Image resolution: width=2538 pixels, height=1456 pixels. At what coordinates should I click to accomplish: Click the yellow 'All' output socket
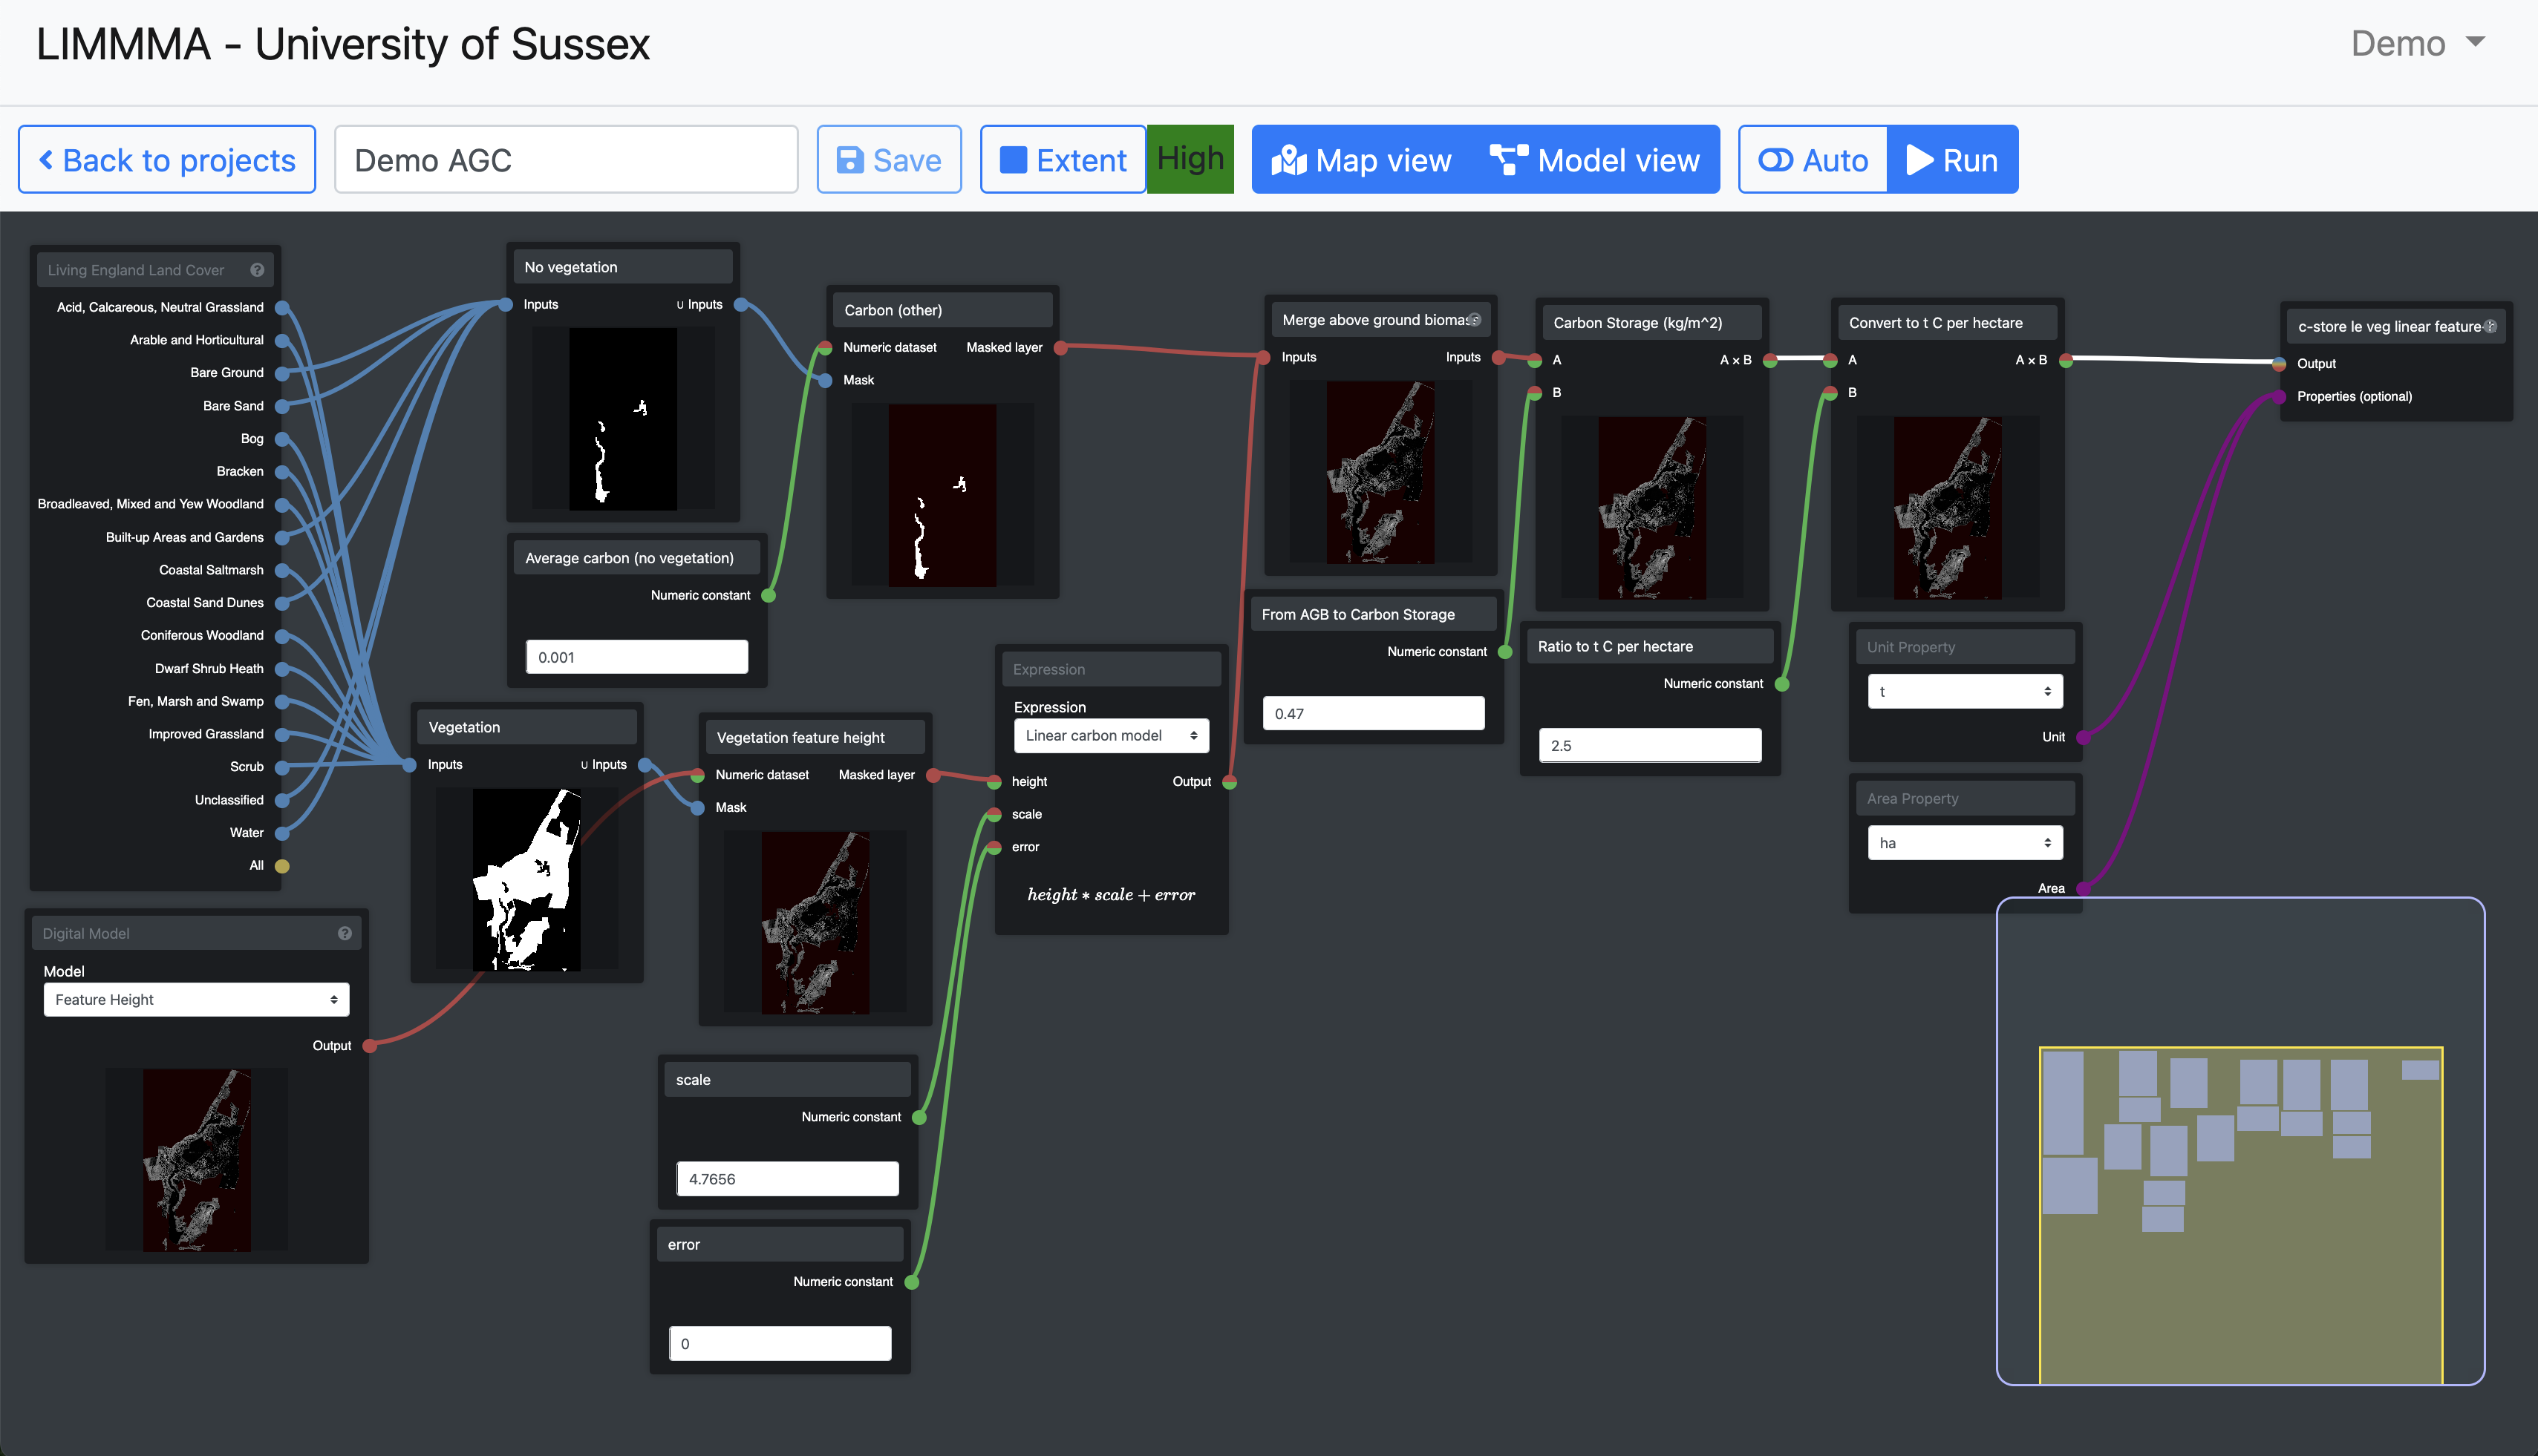tap(282, 866)
